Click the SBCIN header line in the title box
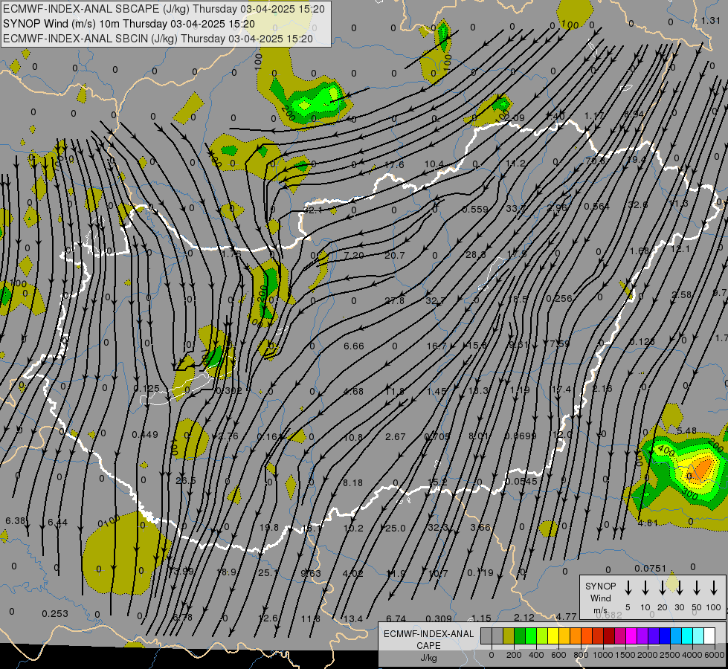 pyautogui.click(x=158, y=39)
